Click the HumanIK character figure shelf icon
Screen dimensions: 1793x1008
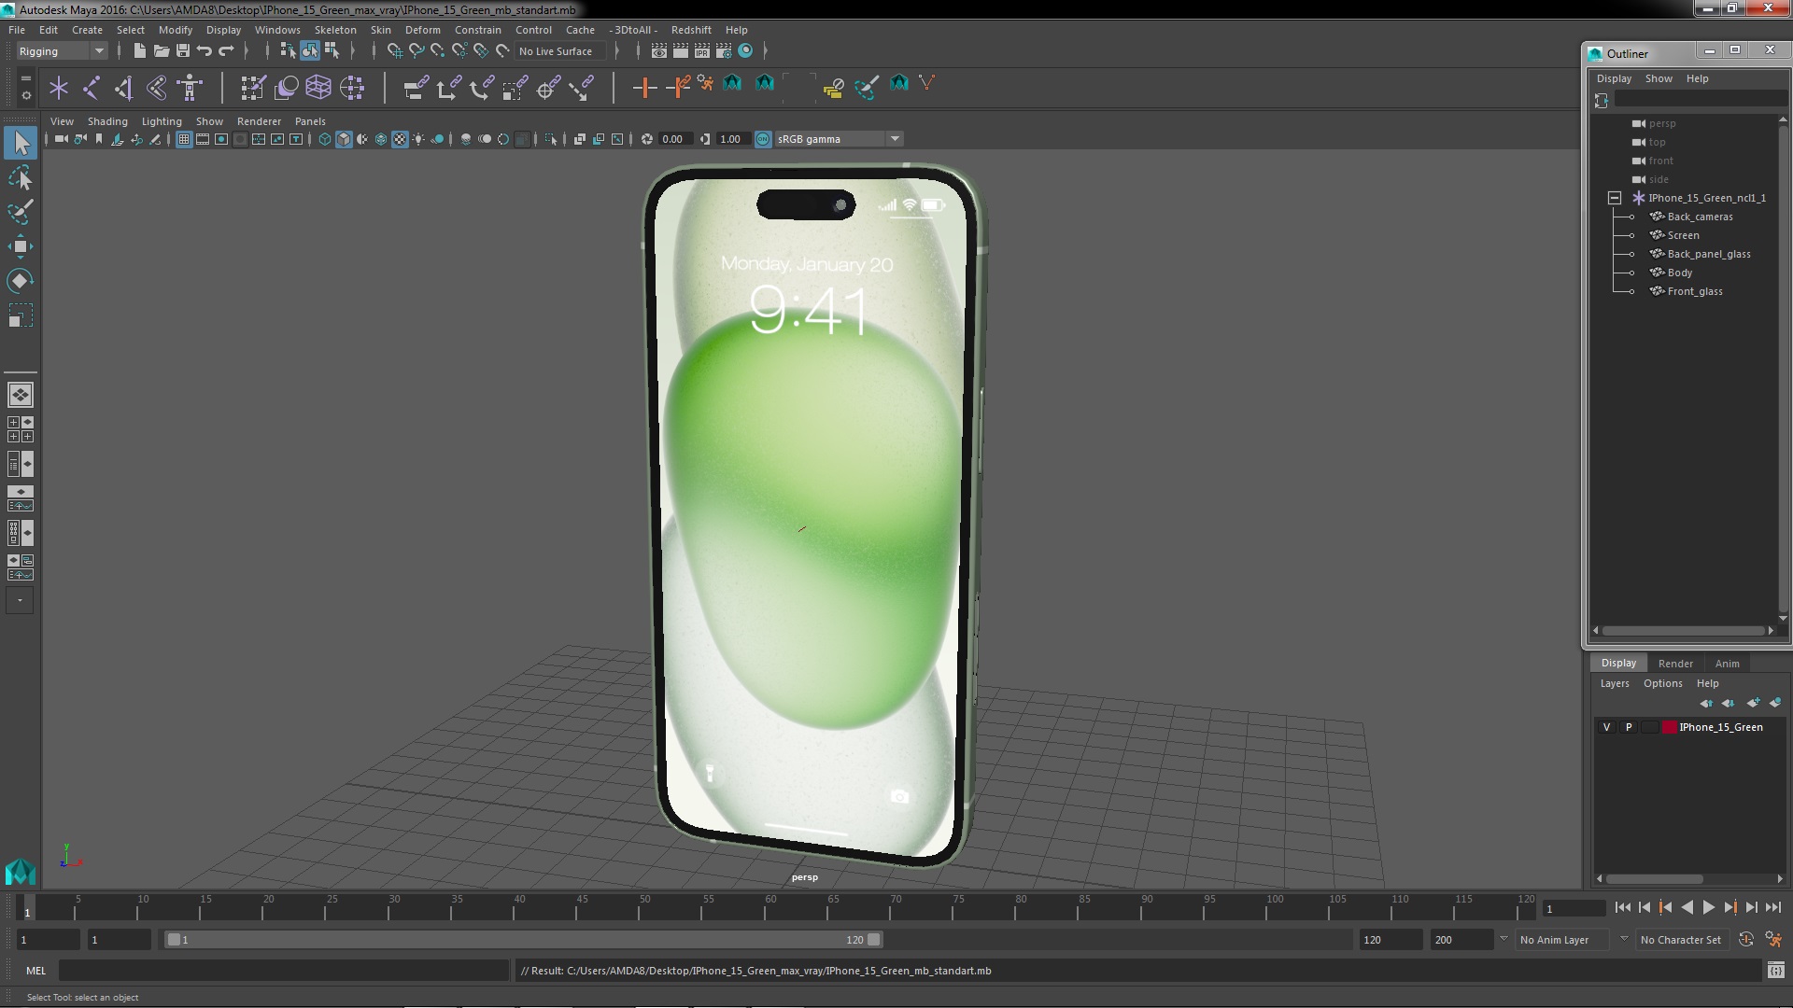(x=190, y=88)
